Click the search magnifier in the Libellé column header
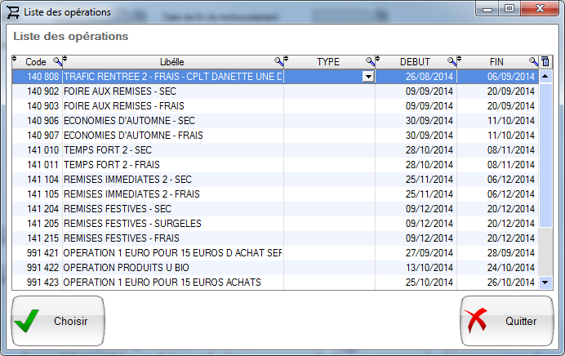The height and width of the screenshot is (356, 565). point(278,62)
